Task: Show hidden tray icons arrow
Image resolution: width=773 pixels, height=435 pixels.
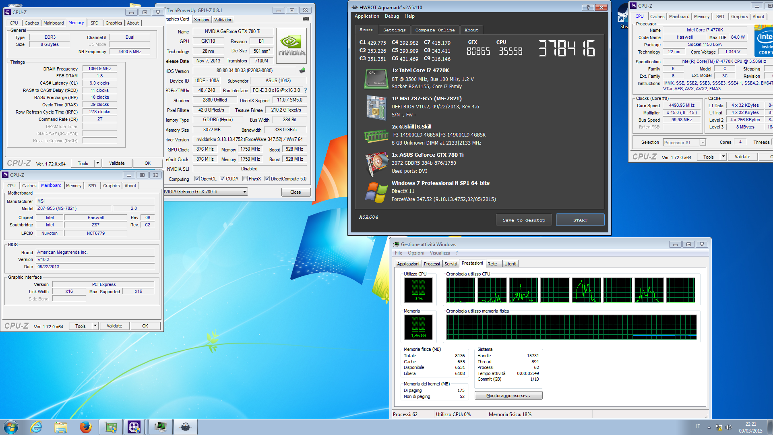Action: tap(709, 427)
